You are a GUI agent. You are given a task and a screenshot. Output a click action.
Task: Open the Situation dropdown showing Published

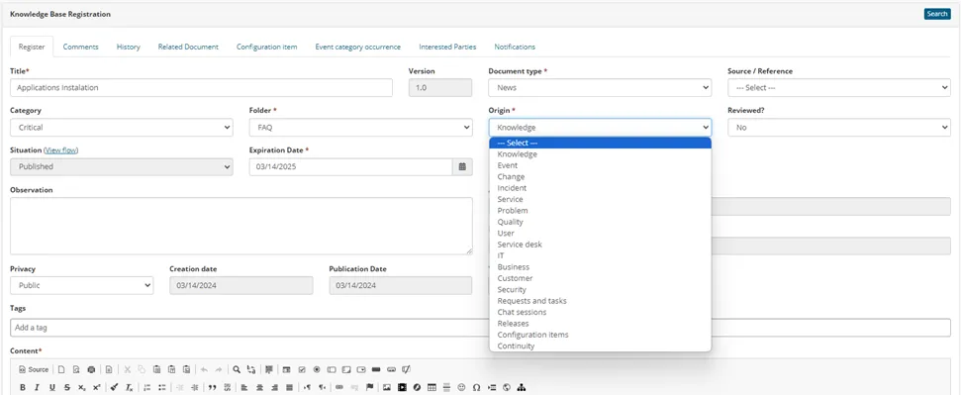pyautogui.click(x=122, y=166)
